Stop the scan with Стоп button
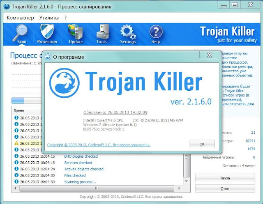This screenshot has height=204, width=263. (x=225, y=188)
